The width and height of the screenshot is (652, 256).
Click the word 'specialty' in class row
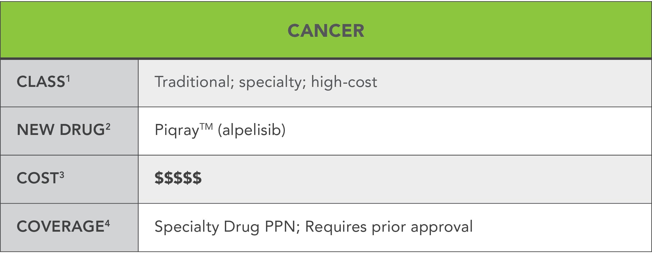pos(270,83)
